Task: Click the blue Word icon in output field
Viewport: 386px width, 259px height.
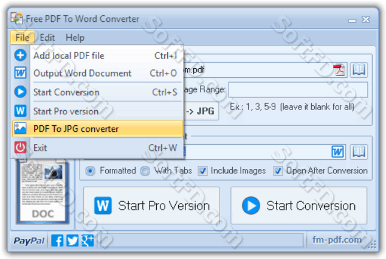Action: pyautogui.click(x=337, y=151)
